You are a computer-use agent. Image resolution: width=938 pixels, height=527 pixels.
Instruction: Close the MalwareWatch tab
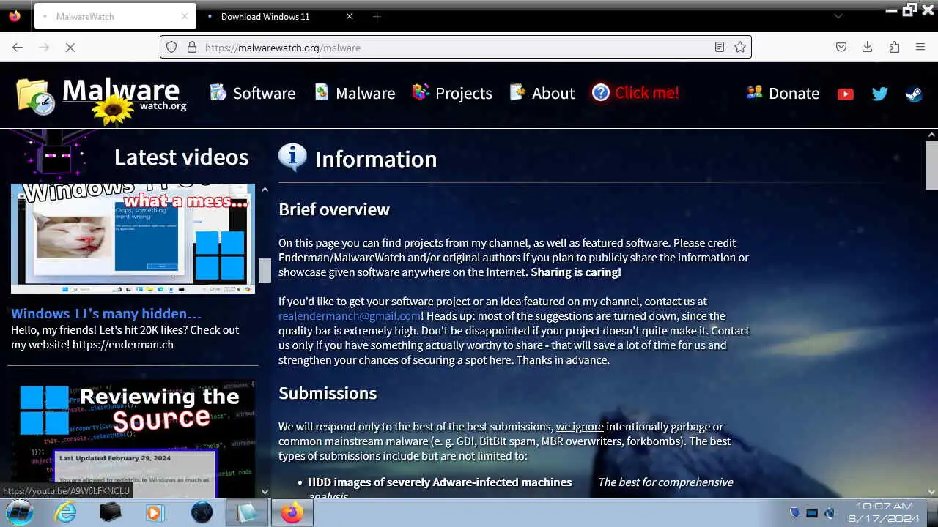click(x=185, y=16)
